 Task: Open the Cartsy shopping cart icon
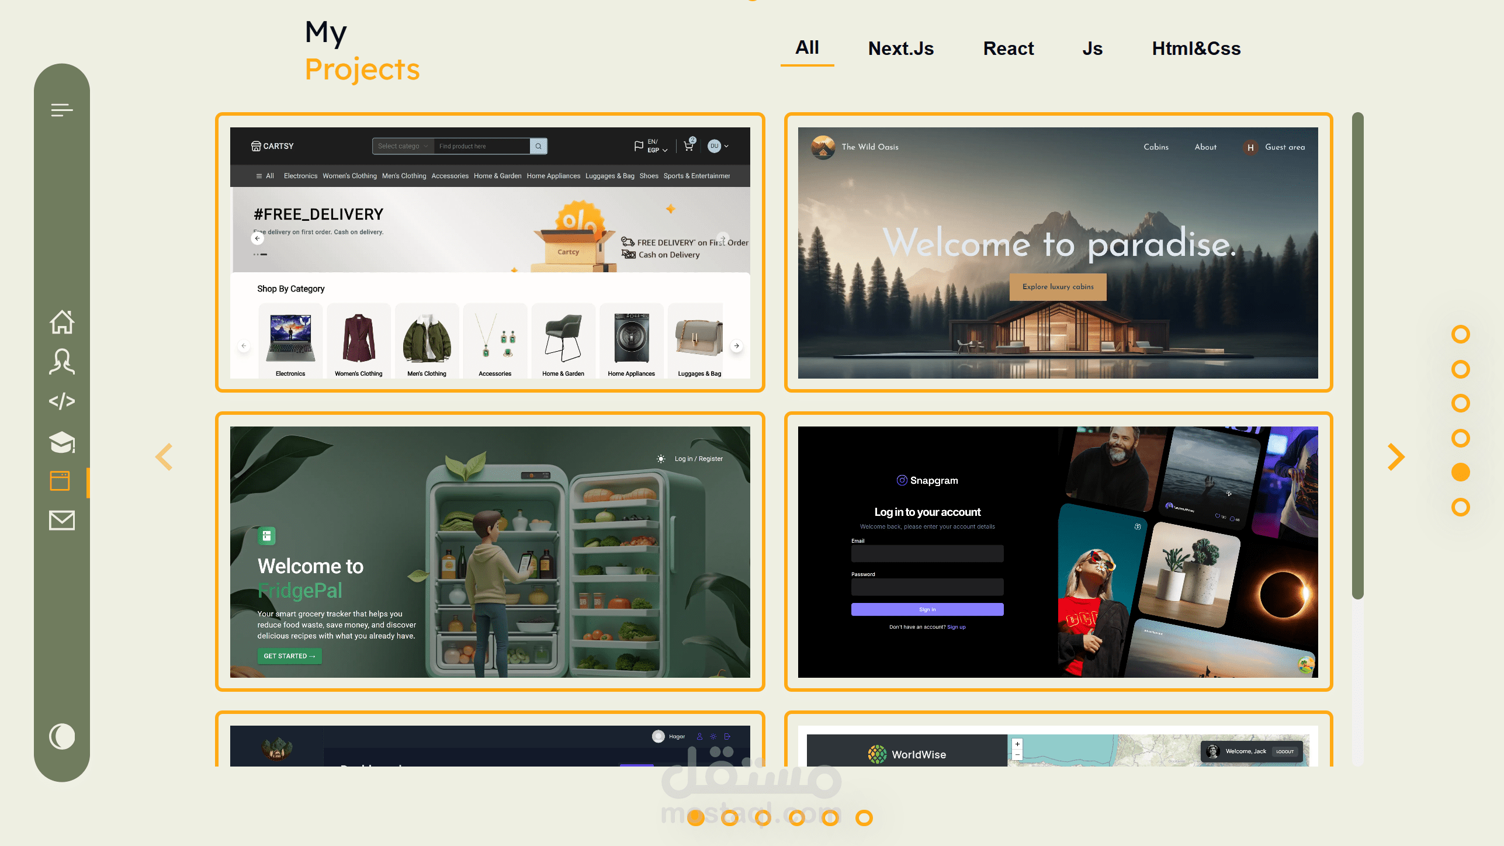689,145
